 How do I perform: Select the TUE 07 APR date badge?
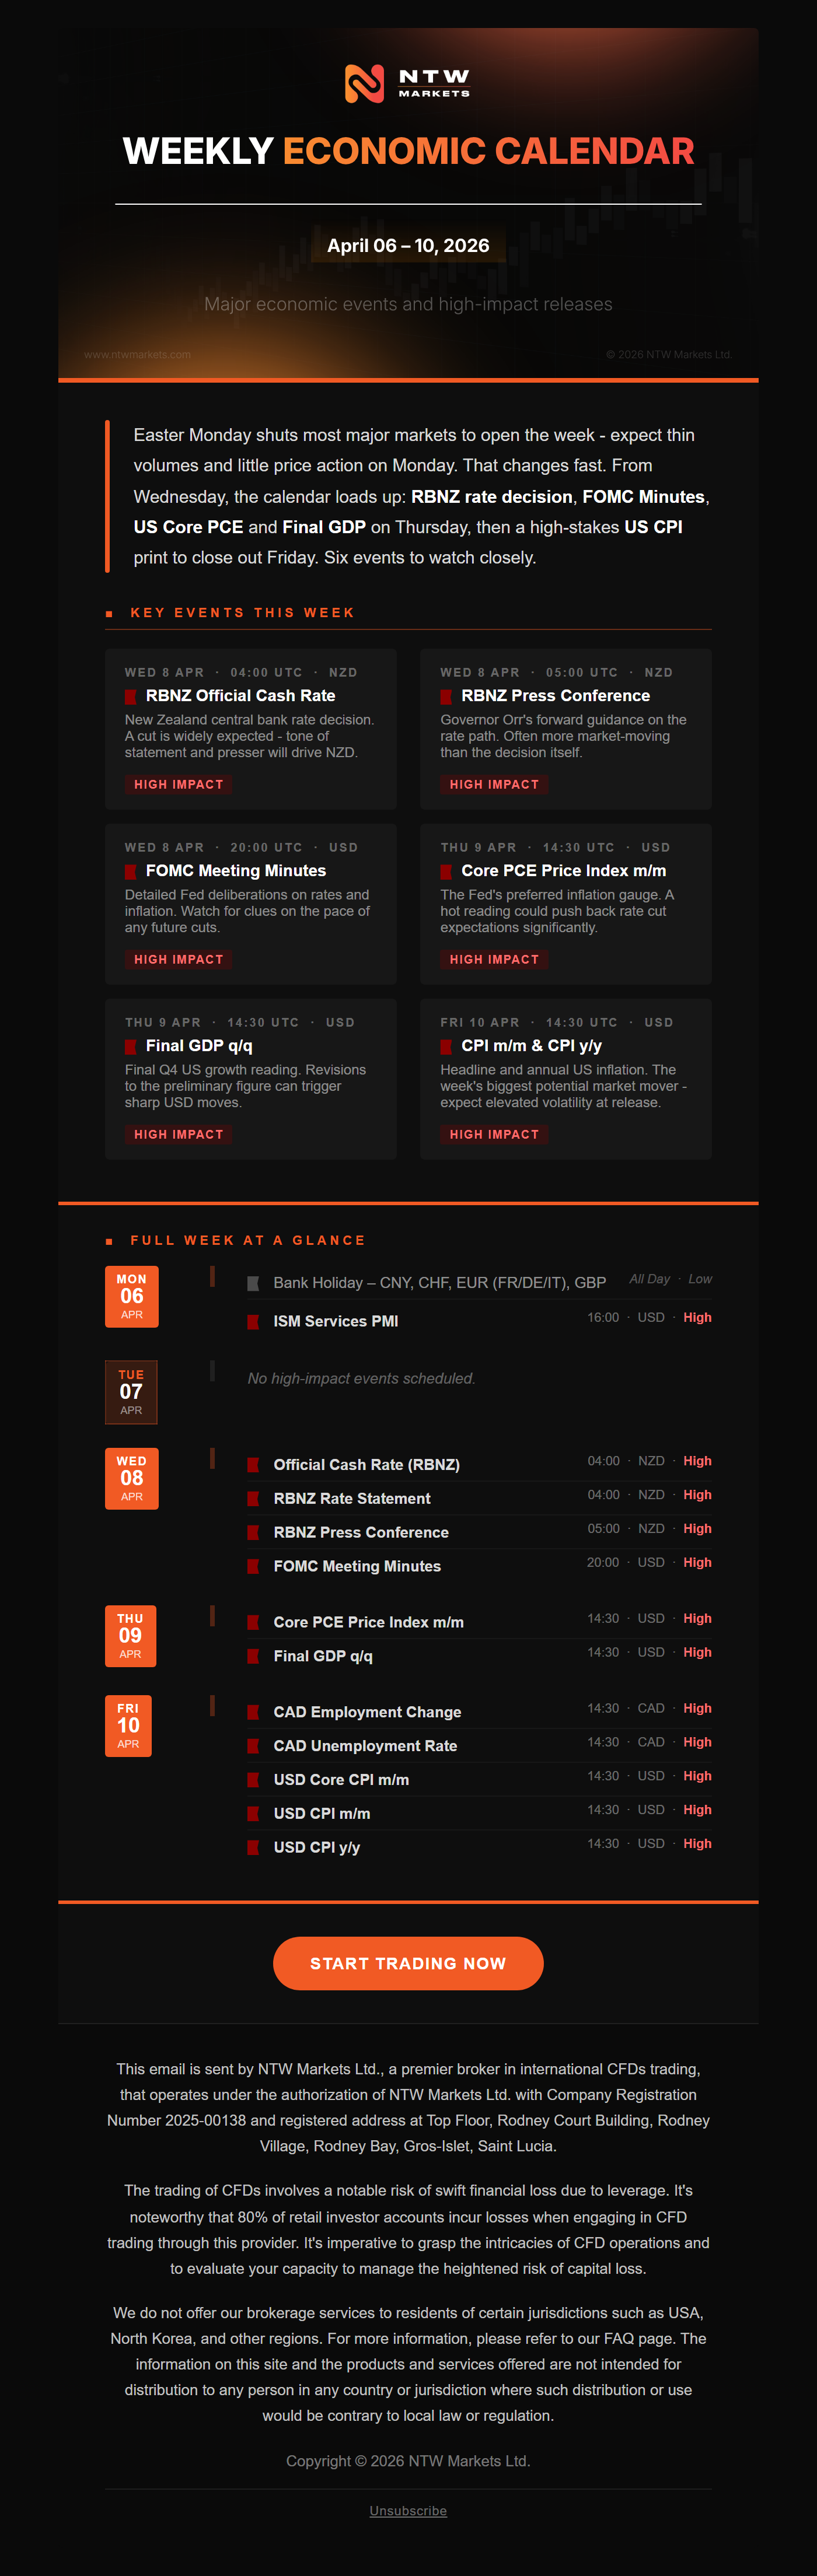pyautogui.click(x=131, y=1392)
